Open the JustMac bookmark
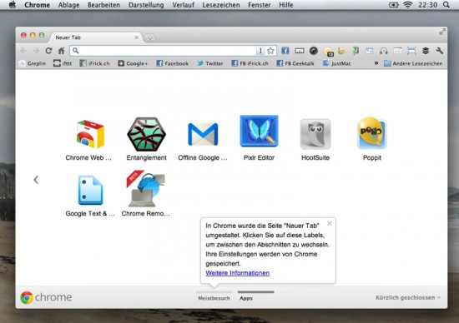Screen dimensions: 459x323 (x=336, y=63)
